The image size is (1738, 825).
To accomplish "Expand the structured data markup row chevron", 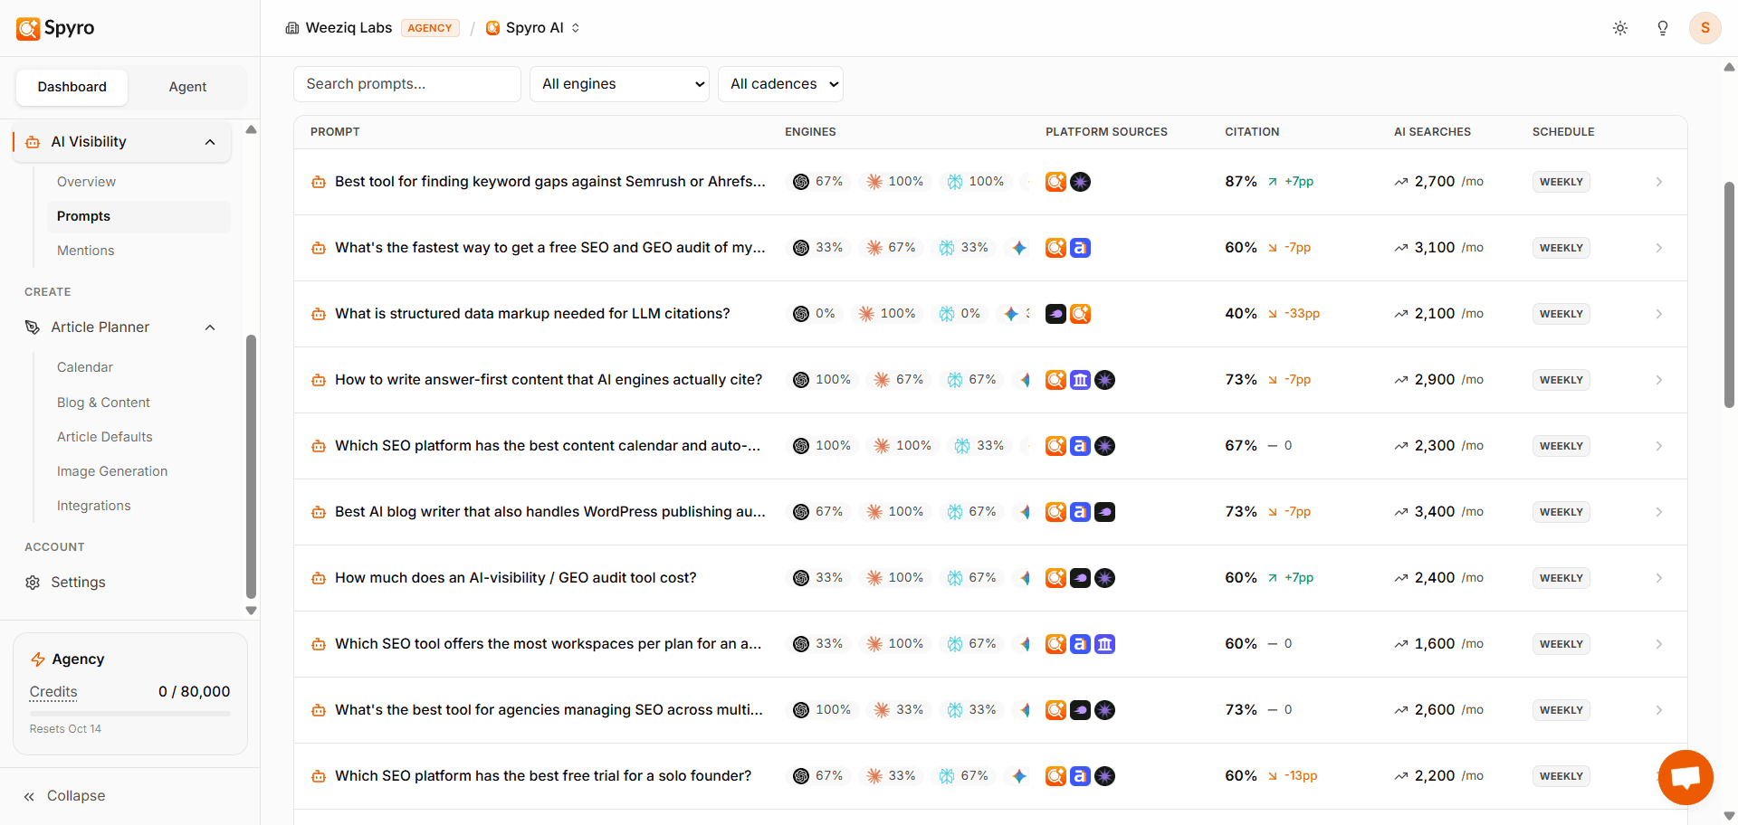I will click(x=1659, y=314).
